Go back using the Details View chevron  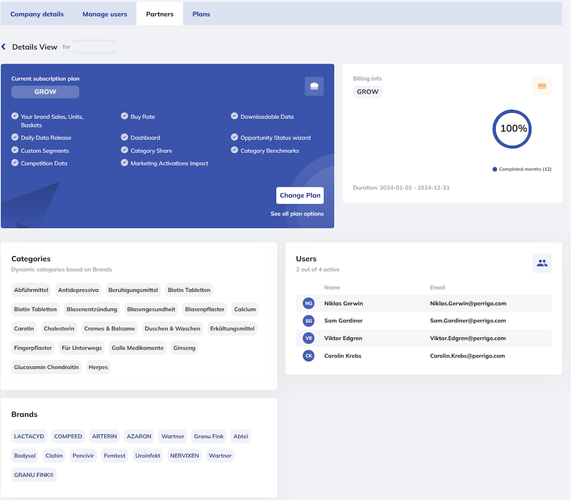(x=4, y=47)
